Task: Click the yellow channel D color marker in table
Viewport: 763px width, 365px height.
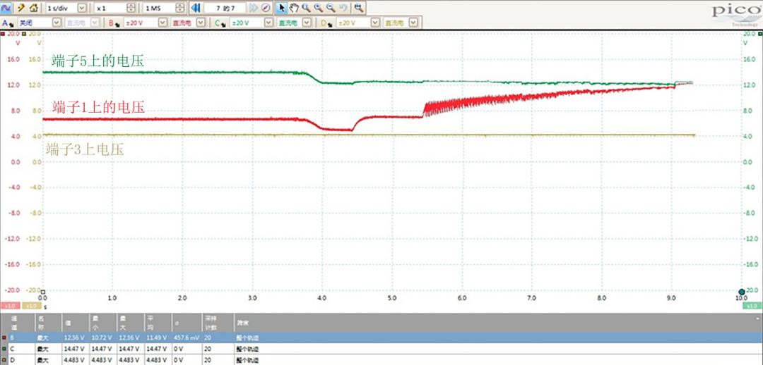Action: (x=4, y=360)
